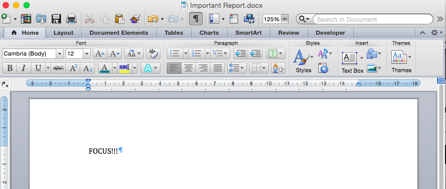Click the Decrease Indent icon

(x=241, y=53)
